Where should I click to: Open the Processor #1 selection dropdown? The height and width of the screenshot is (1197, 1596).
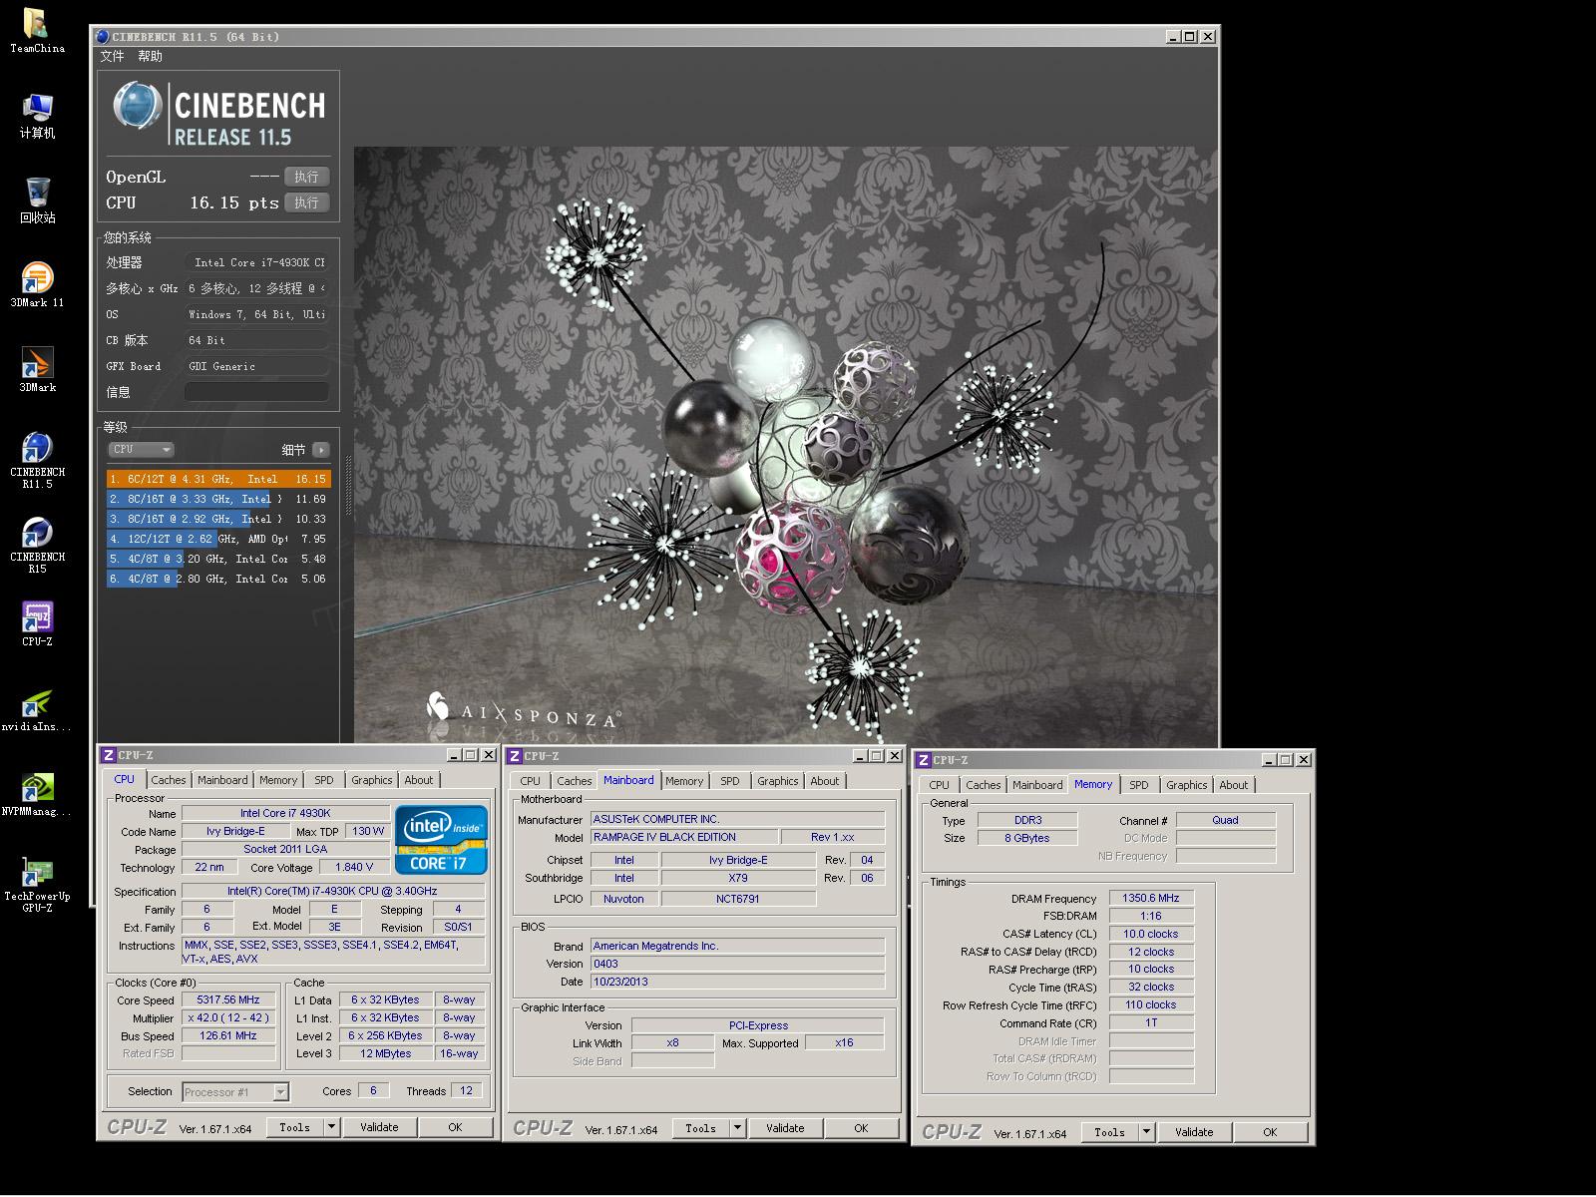click(x=235, y=1092)
